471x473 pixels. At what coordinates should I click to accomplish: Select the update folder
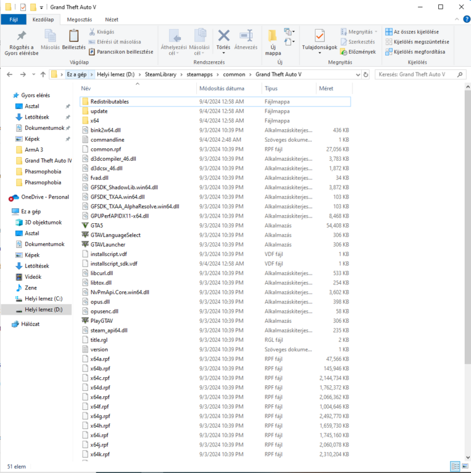[215, 111]
